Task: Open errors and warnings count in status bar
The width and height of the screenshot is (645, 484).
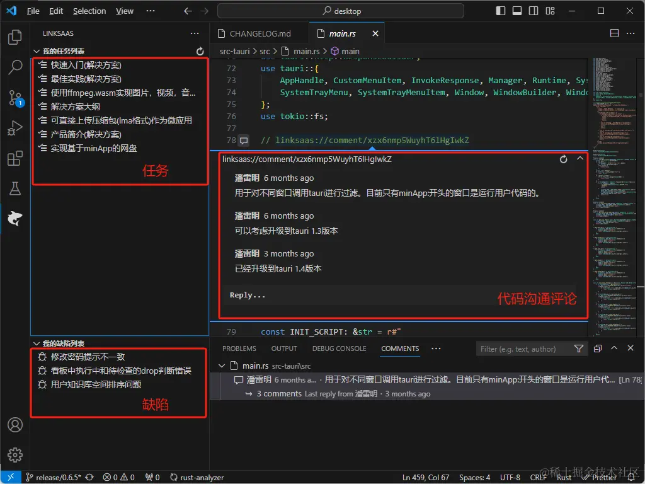Action: [x=118, y=478]
